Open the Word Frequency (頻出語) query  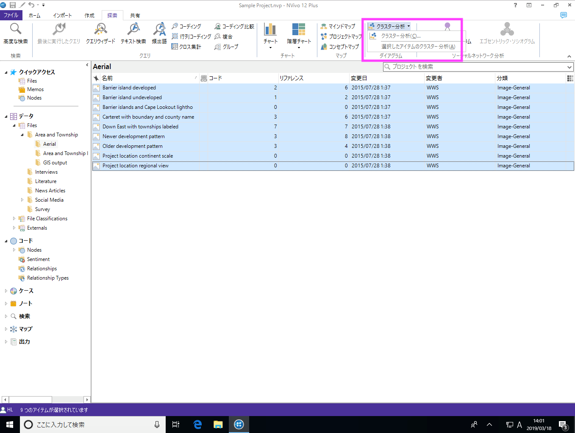(x=159, y=33)
